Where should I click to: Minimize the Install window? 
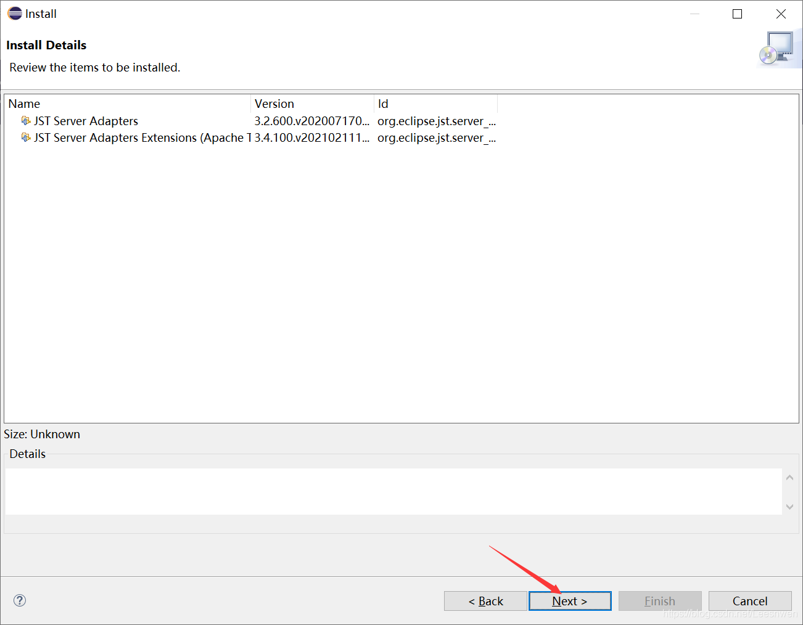coord(695,14)
